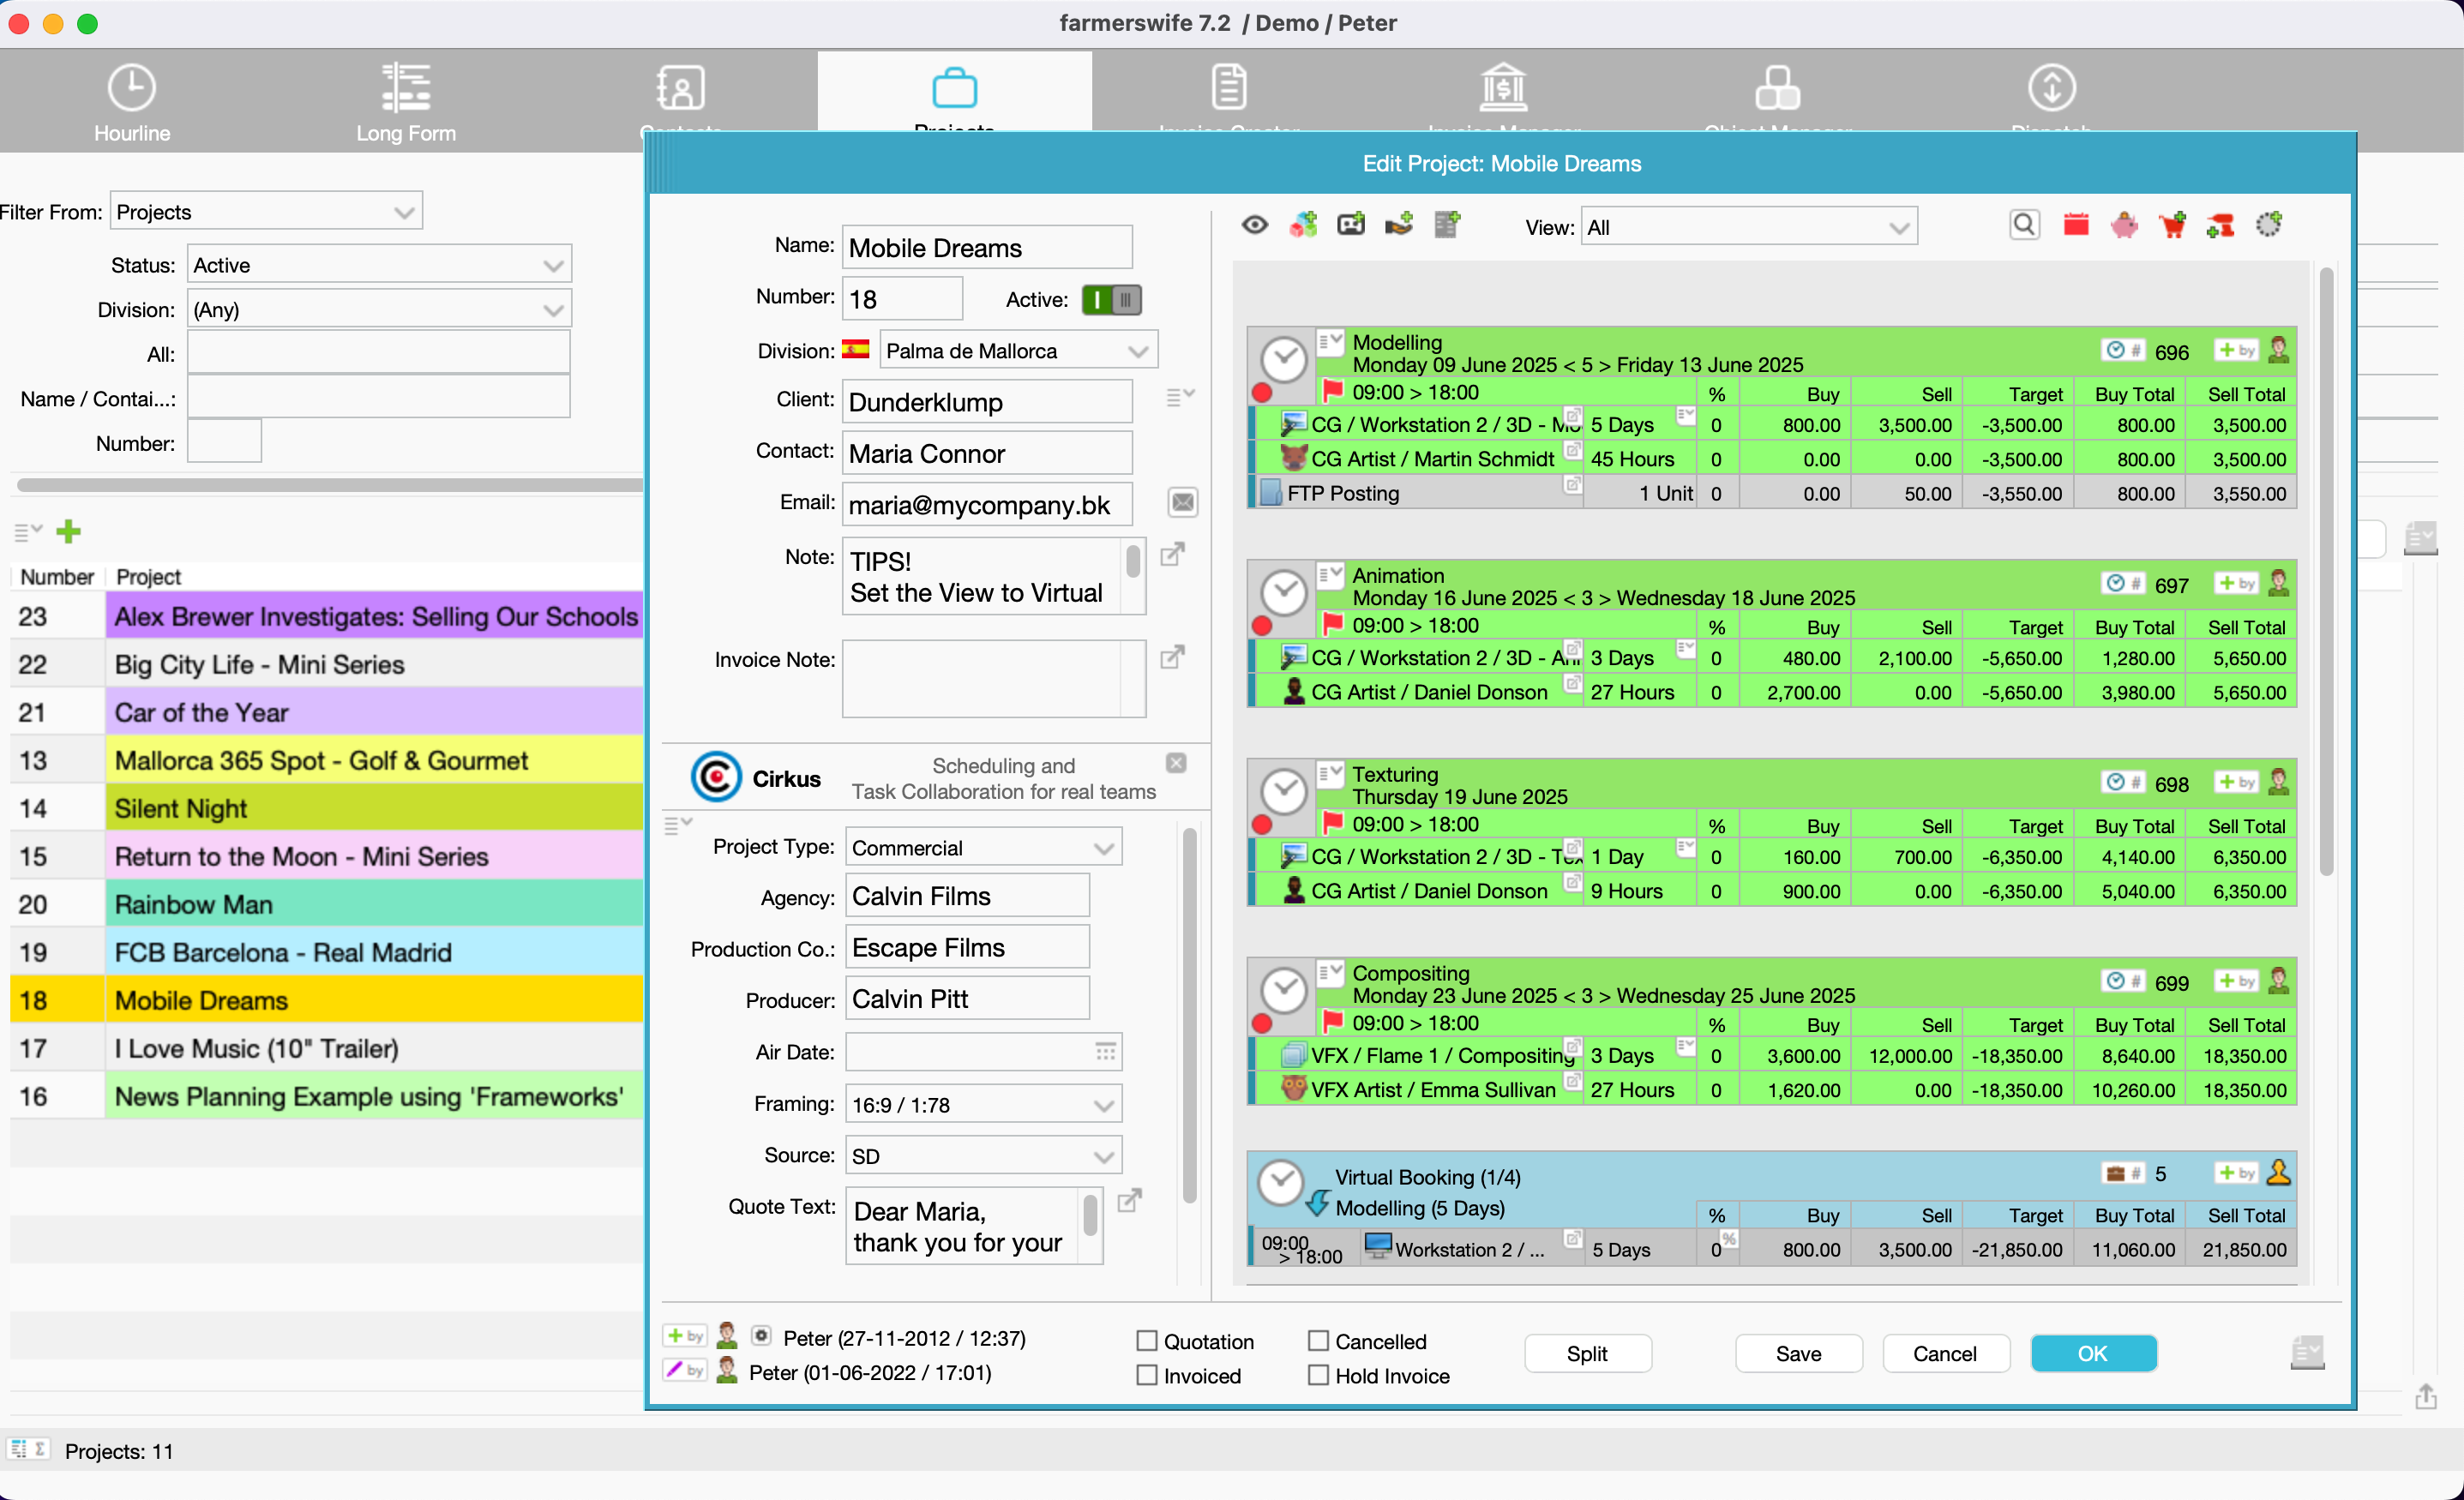Open the magnifier search icon in toolbar
The image size is (2464, 1500).
tap(2024, 226)
